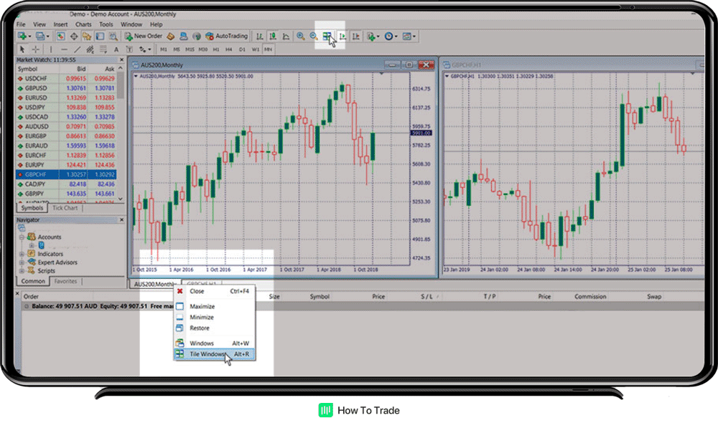This screenshot has width=718, height=423.
Task: Switch to the Tick Chart tab
Action: point(65,208)
